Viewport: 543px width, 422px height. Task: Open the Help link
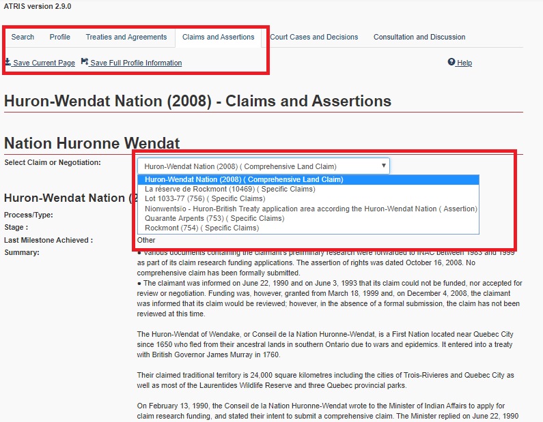click(x=464, y=63)
